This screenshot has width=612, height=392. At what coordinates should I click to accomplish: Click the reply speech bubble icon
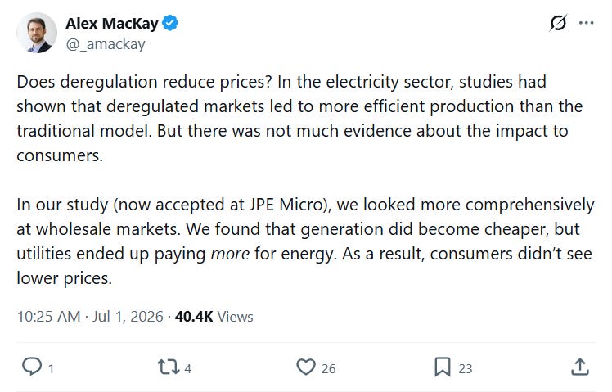(x=32, y=367)
